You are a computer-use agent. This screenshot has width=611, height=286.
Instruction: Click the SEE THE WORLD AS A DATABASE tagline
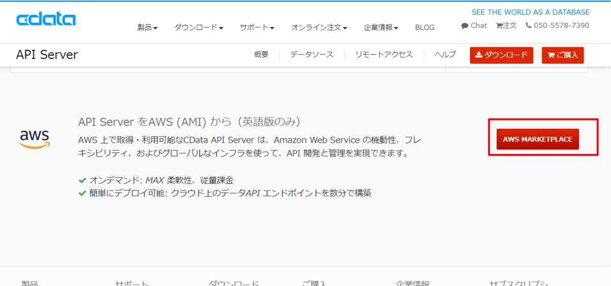click(x=531, y=12)
